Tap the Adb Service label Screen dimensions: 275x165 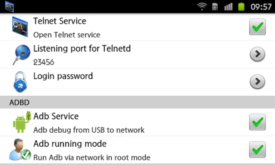56,117
